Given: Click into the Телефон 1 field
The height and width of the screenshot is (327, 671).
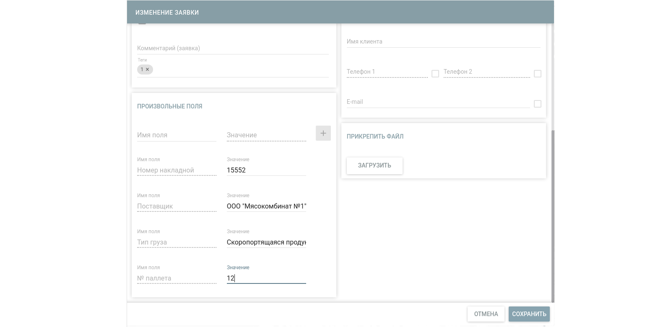Looking at the screenshot, I should pyautogui.click(x=387, y=72).
